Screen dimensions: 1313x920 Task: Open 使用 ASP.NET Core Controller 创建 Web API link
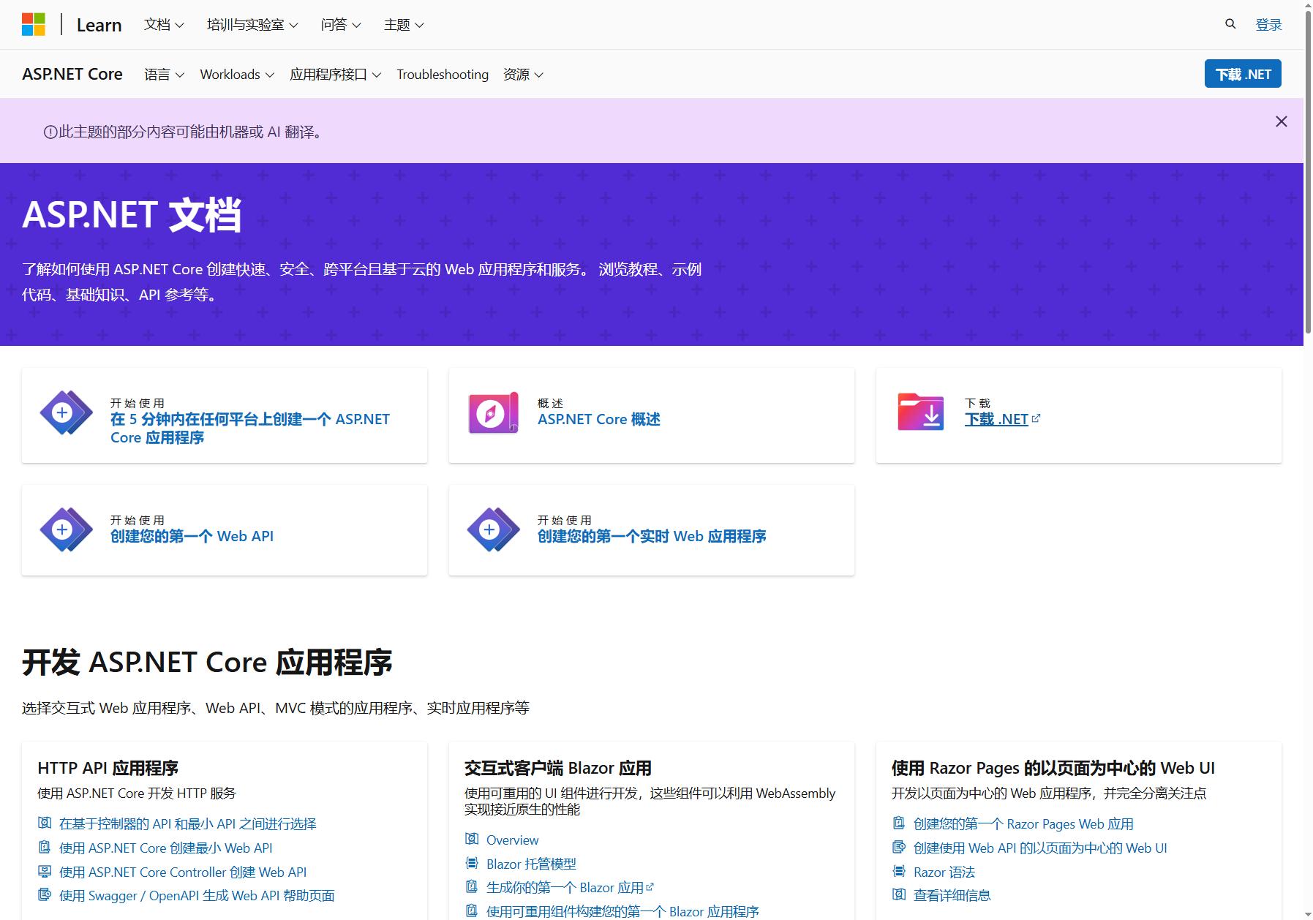pyautogui.click(x=183, y=872)
